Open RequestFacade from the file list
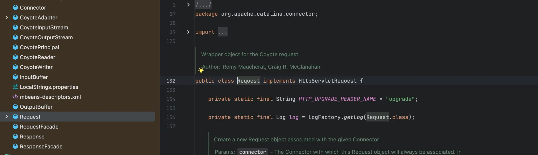This screenshot has height=155, width=538. tap(39, 127)
